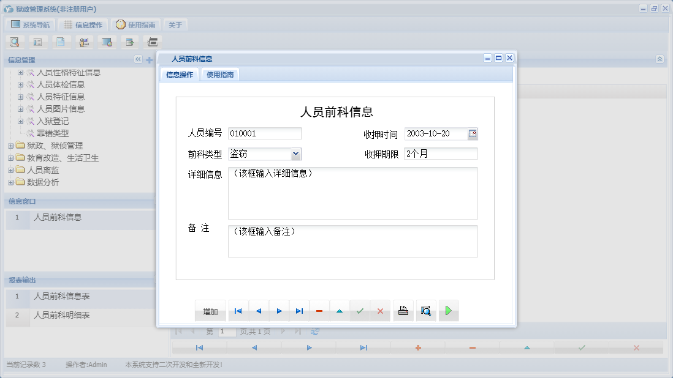673x378 pixels.
Task: Open the 收押时间 date picker
Action: [473, 133]
